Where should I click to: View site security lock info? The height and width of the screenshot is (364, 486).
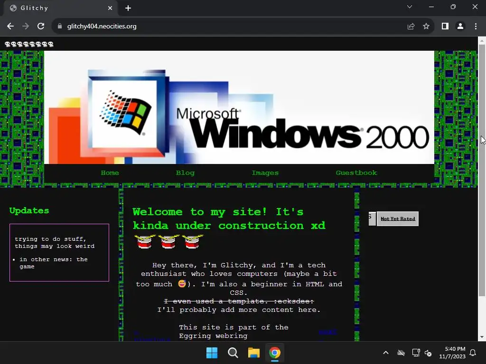pos(60,27)
